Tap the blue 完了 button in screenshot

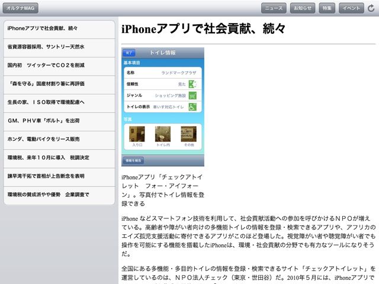coord(129,53)
